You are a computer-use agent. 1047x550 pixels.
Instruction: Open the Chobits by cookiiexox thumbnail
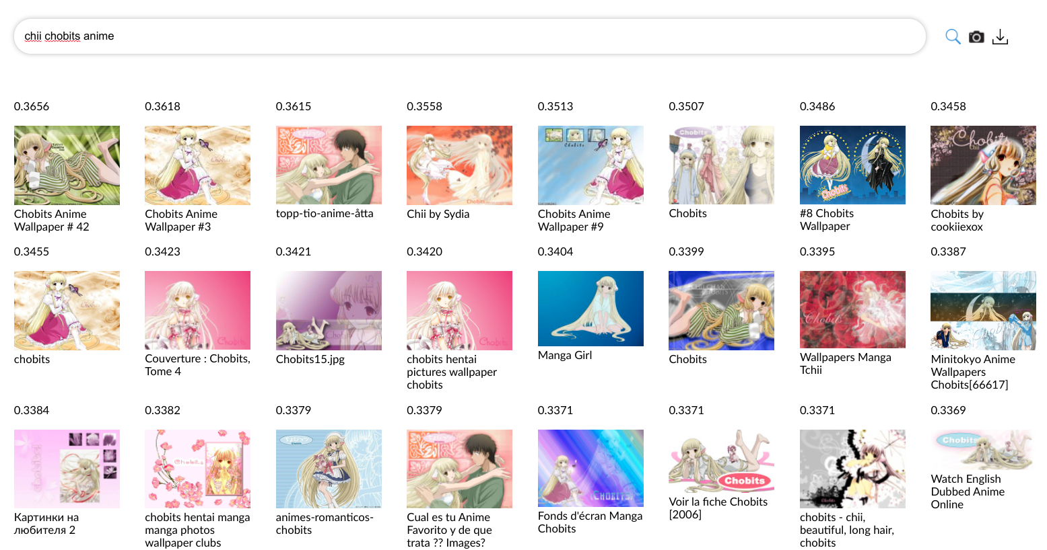point(983,165)
